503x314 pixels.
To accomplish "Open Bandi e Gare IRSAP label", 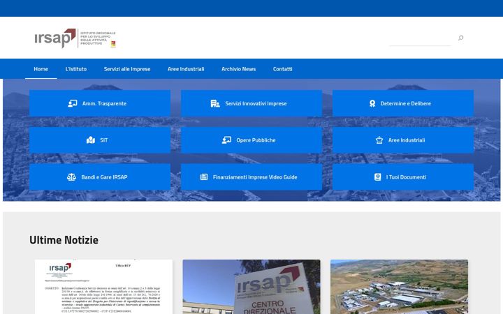I will click(x=104, y=177).
